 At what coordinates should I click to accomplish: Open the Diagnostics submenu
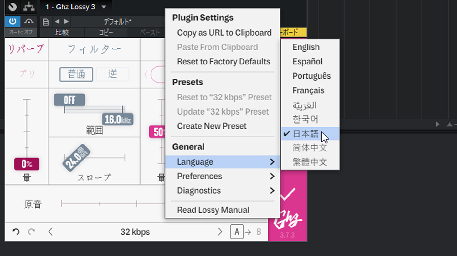point(223,190)
